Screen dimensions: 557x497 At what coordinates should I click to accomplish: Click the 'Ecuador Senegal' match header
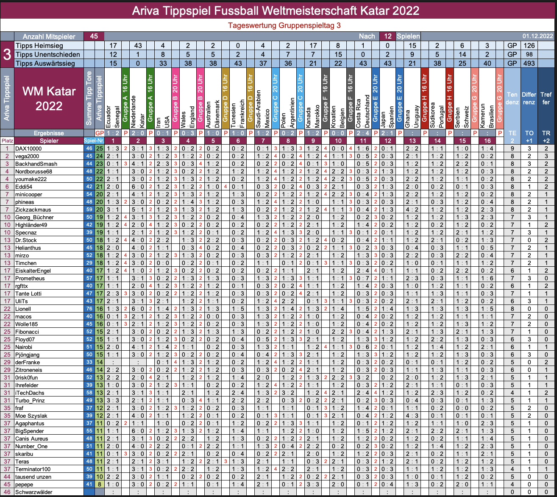tap(113, 98)
